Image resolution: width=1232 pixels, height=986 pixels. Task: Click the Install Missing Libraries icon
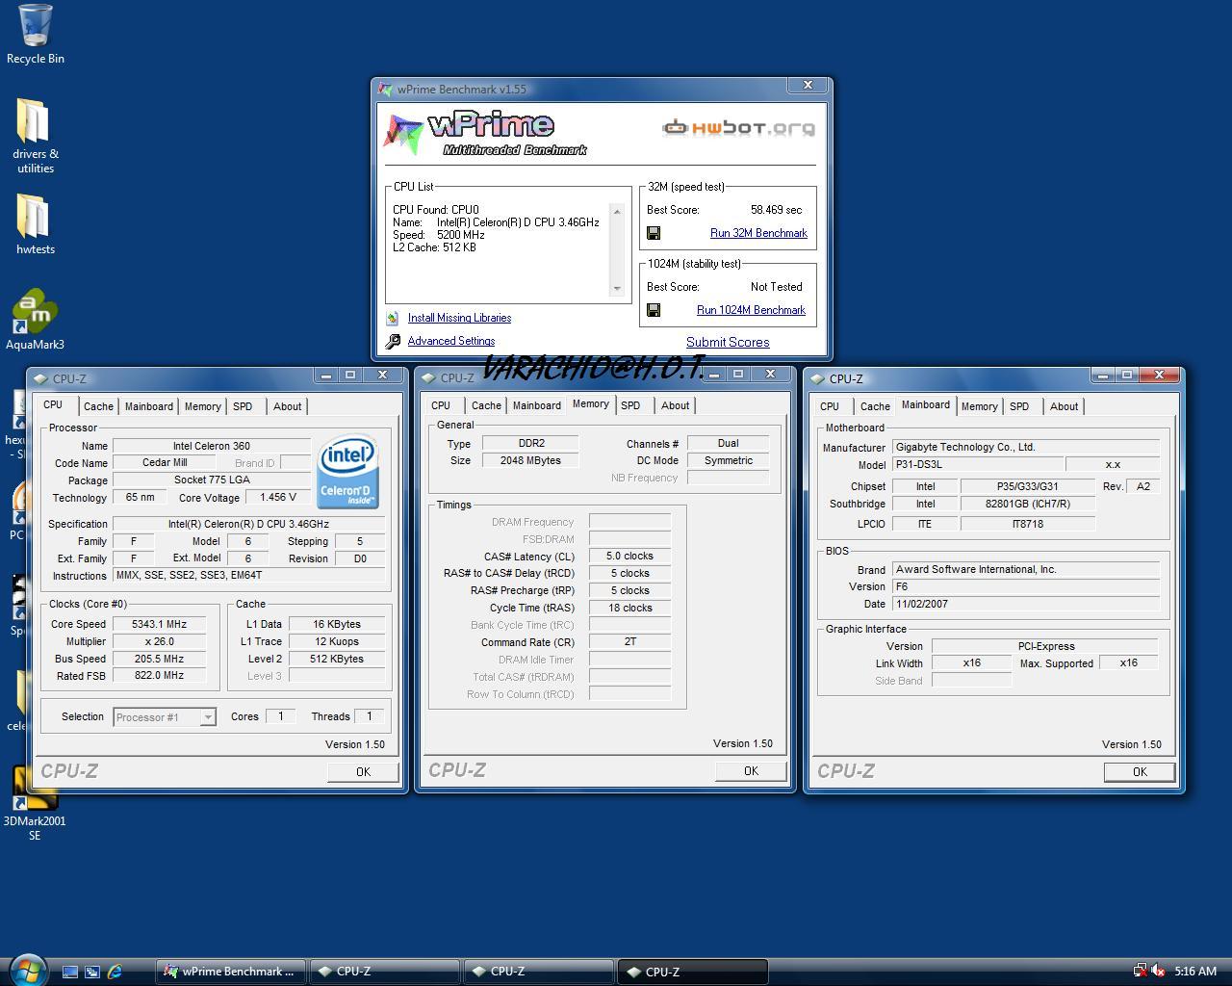tap(393, 318)
